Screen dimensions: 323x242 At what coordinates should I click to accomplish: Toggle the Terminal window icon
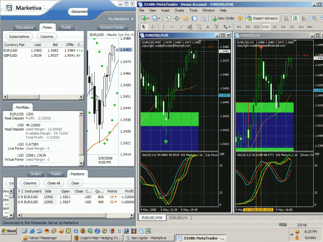pos(194,18)
